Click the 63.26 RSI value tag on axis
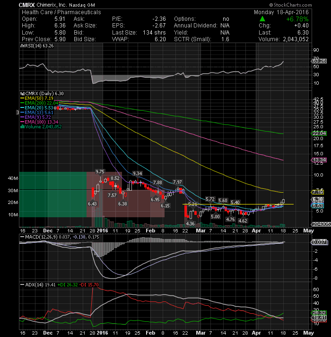 point(319,61)
